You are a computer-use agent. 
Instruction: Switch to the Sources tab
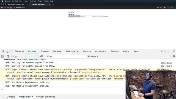click(45, 51)
